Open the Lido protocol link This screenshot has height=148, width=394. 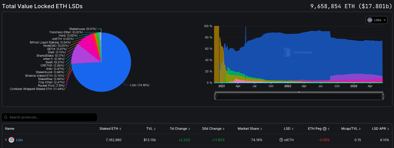click(x=19, y=140)
